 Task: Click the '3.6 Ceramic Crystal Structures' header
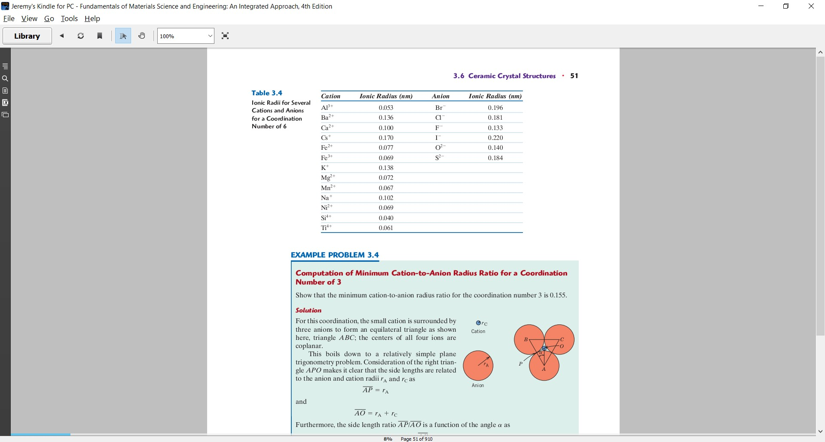pos(504,76)
